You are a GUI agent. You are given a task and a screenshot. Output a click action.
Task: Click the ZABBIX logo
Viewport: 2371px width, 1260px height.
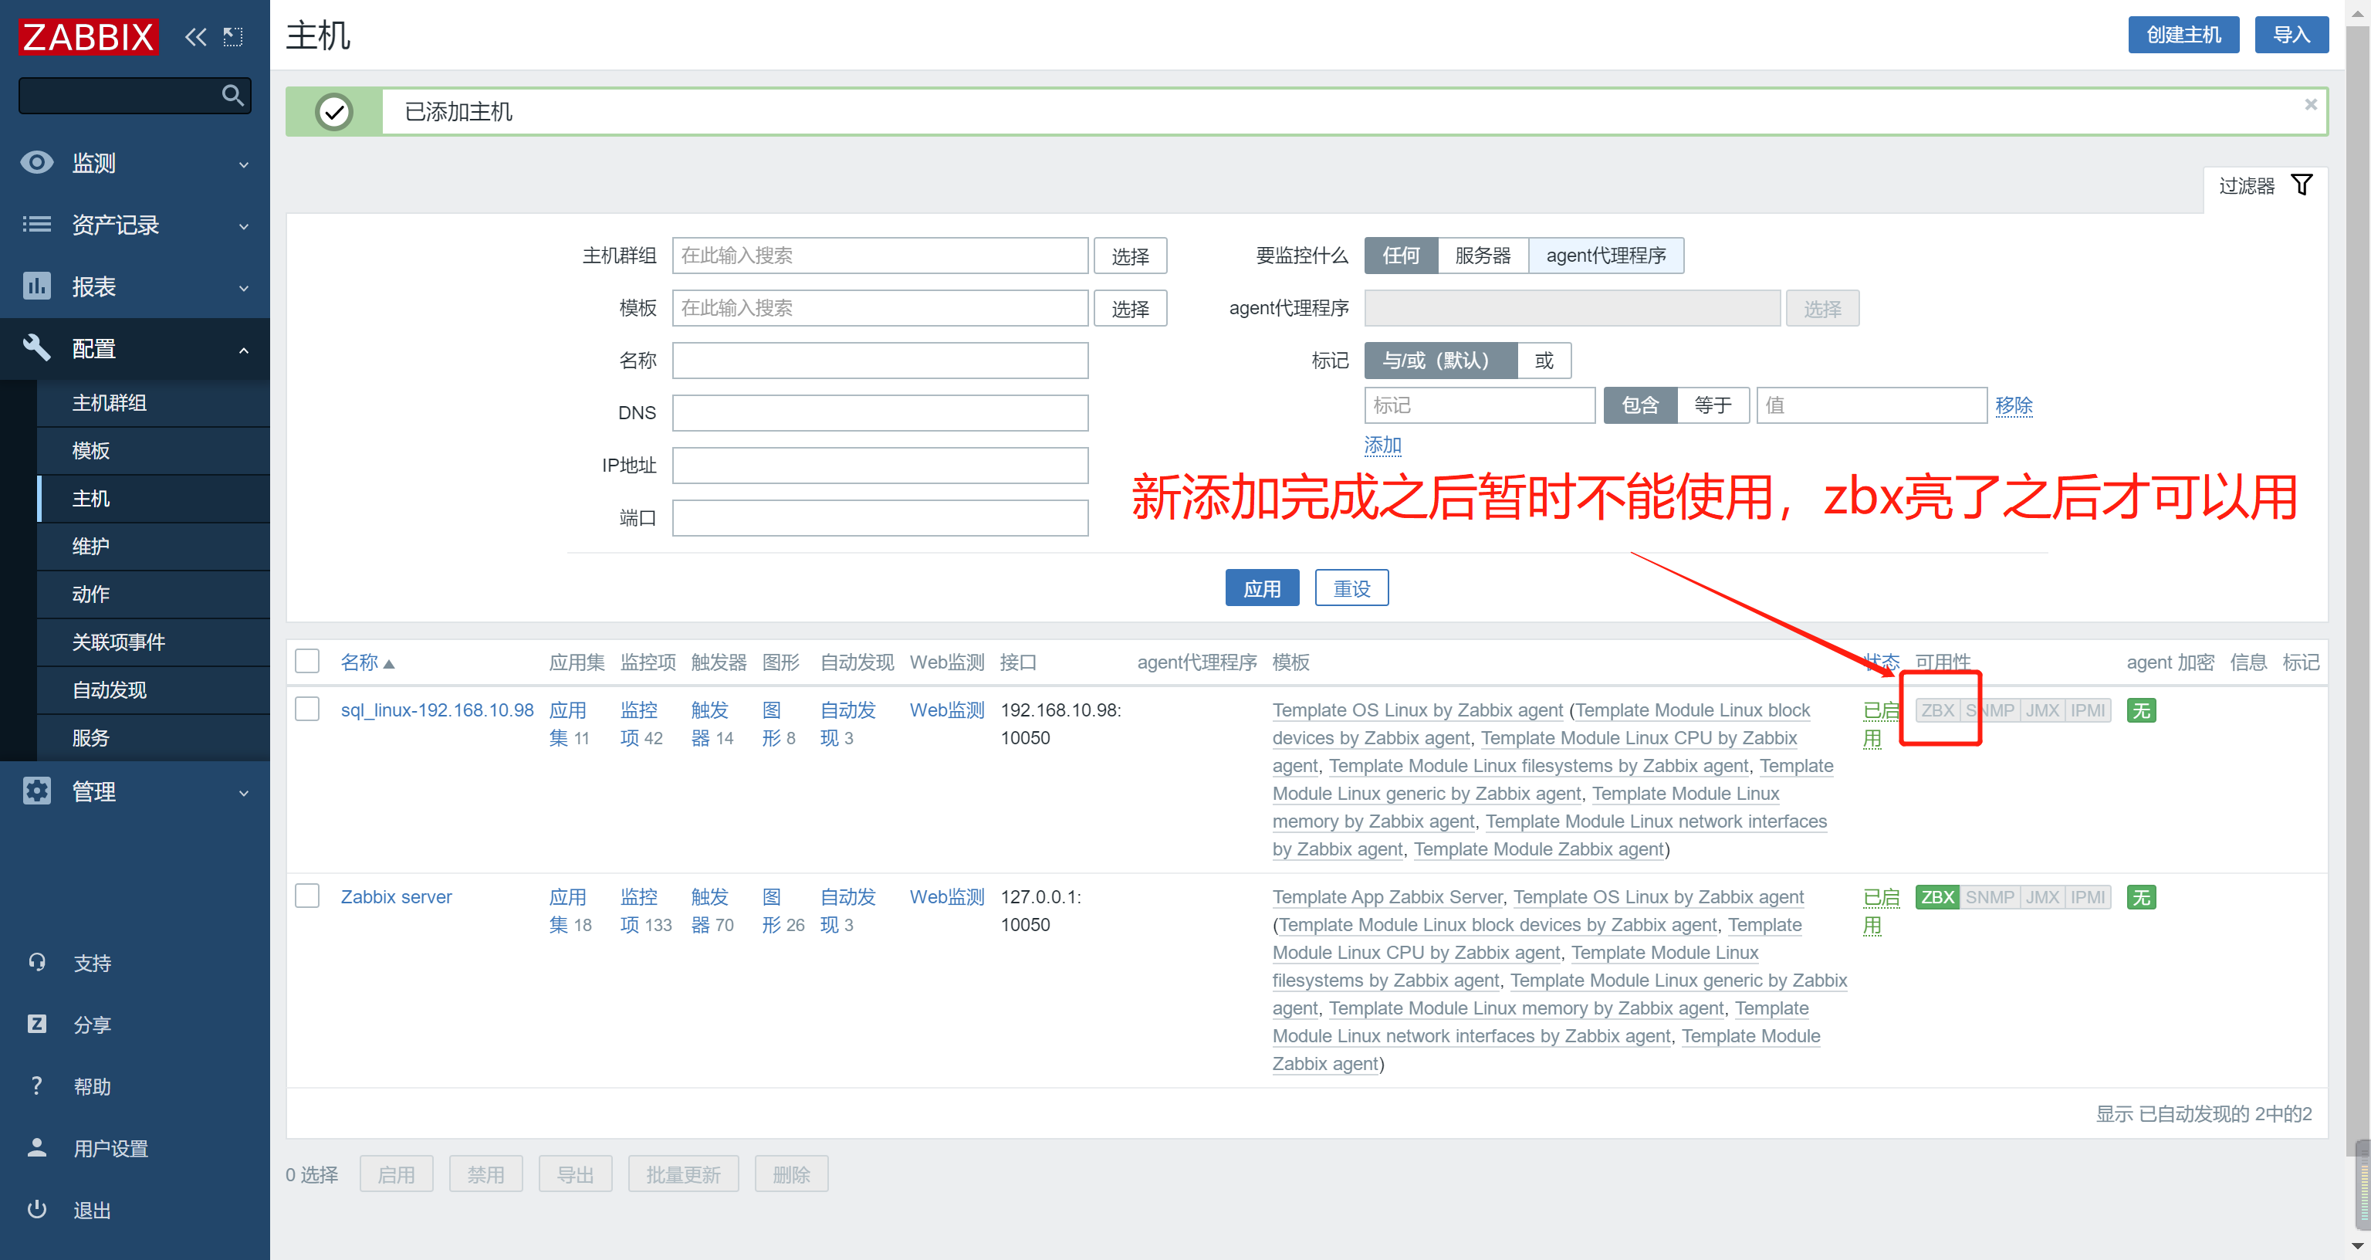88,37
